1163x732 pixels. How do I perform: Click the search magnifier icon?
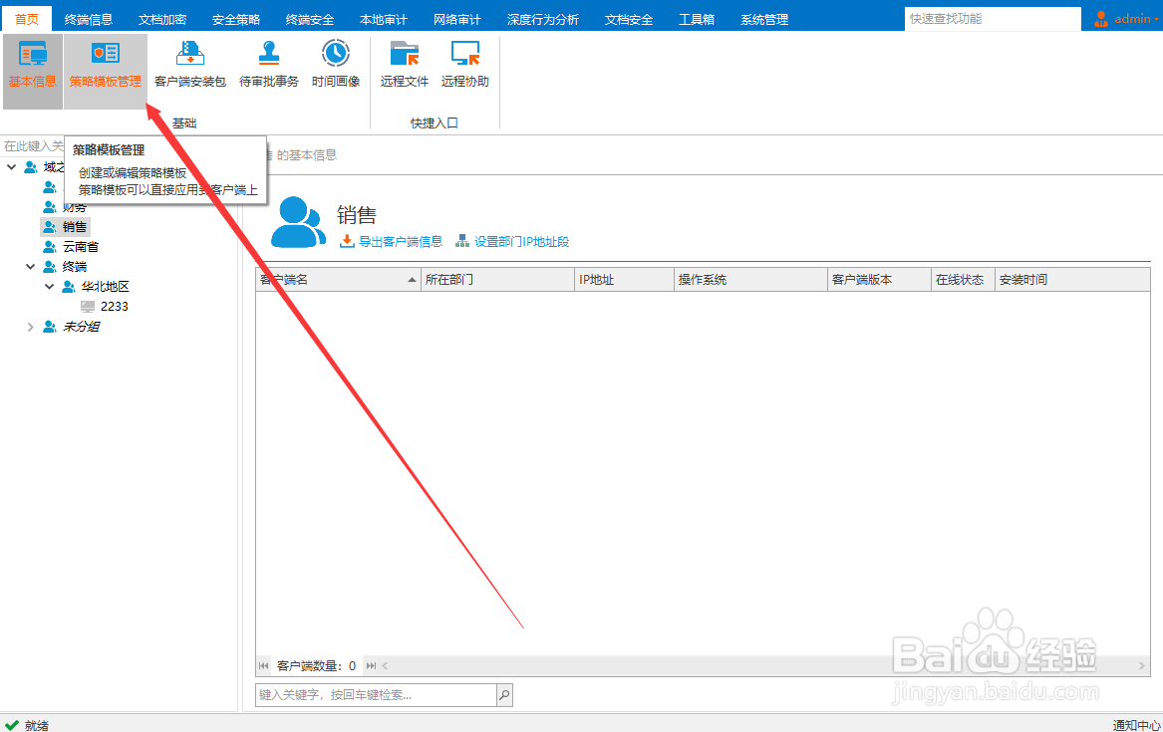[x=504, y=695]
